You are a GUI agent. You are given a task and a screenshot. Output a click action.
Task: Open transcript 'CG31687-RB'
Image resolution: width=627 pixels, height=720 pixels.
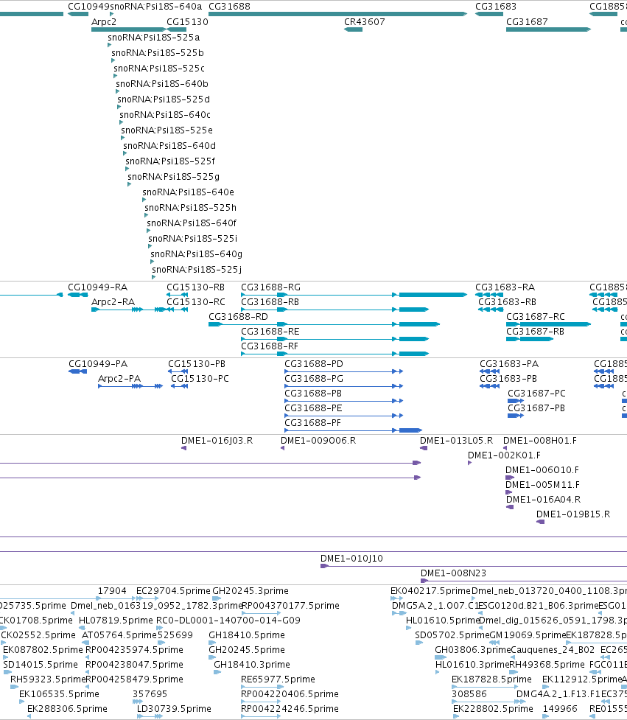point(535,331)
